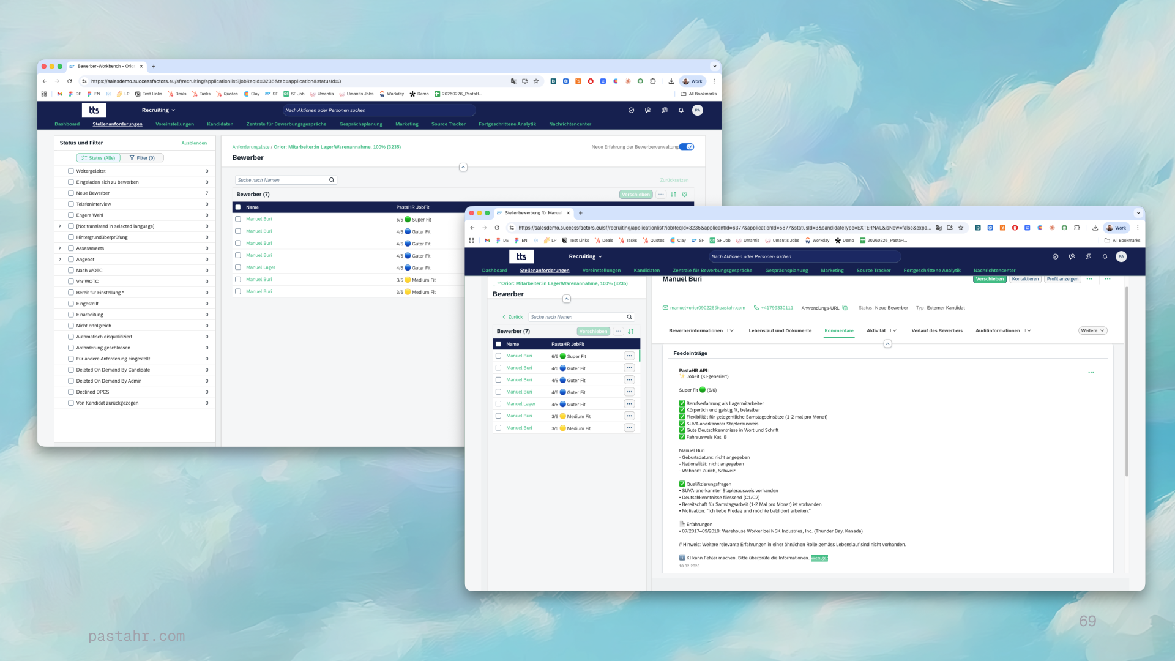1175x661 pixels.
Task: Select all applicants checkbox in right table header
Action: coord(498,344)
